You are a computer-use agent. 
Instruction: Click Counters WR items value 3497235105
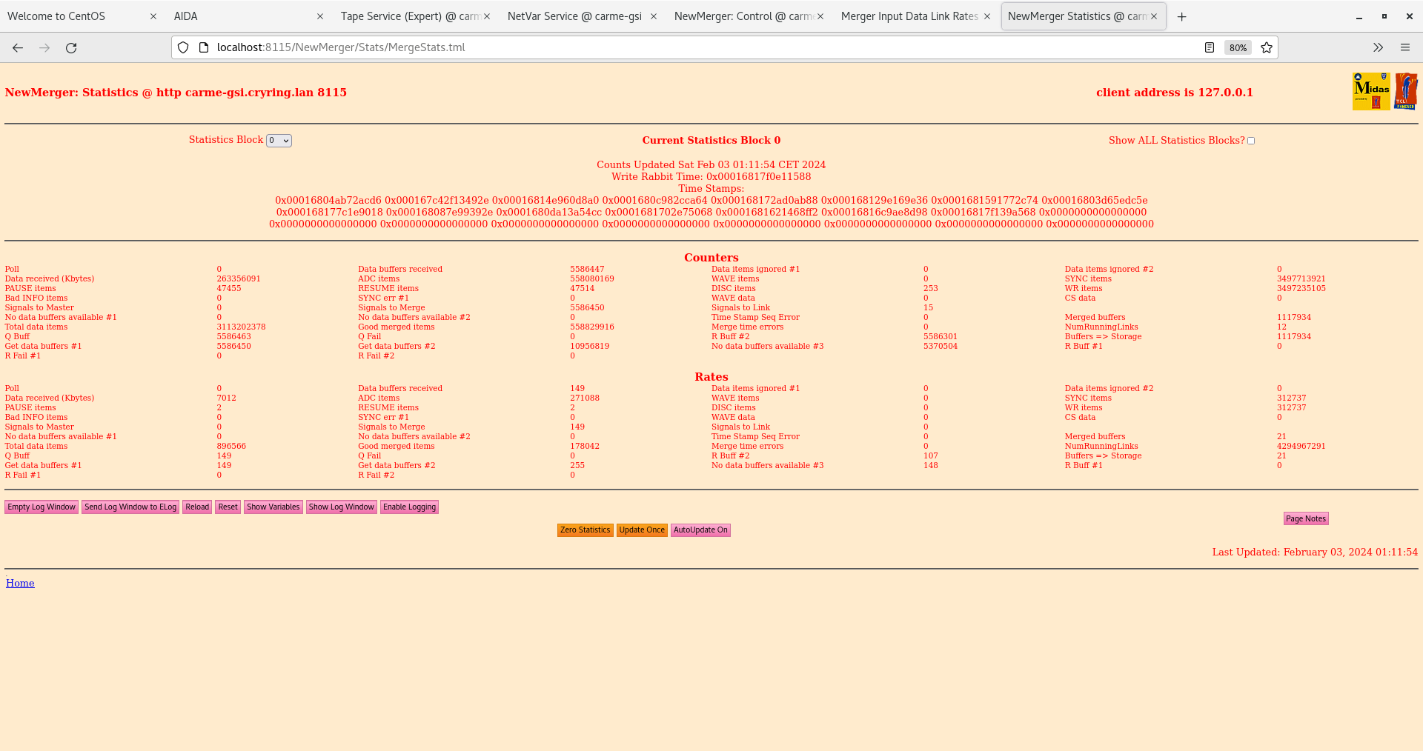[x=1301, y=289]
